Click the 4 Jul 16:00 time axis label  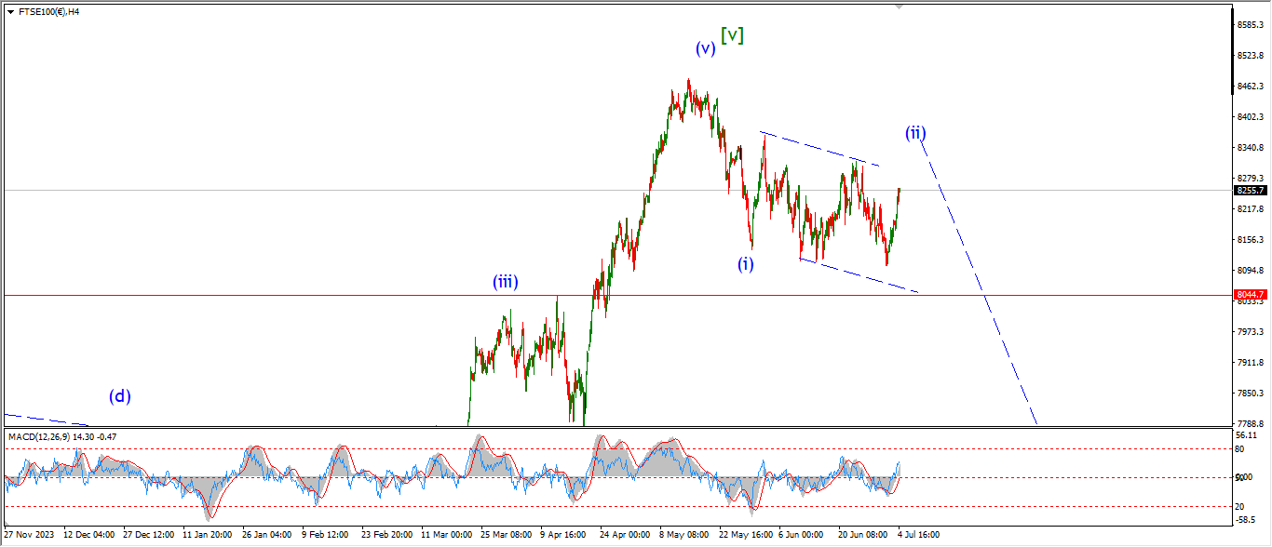click(x=917, y=535)
